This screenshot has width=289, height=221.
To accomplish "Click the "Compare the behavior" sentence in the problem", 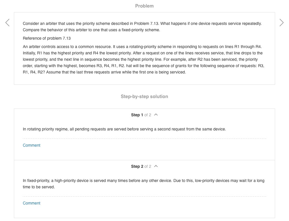I will point(91,30).
